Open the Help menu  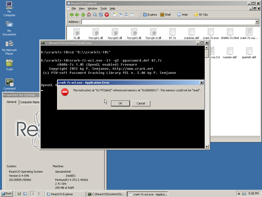click(x=113, y=8)
